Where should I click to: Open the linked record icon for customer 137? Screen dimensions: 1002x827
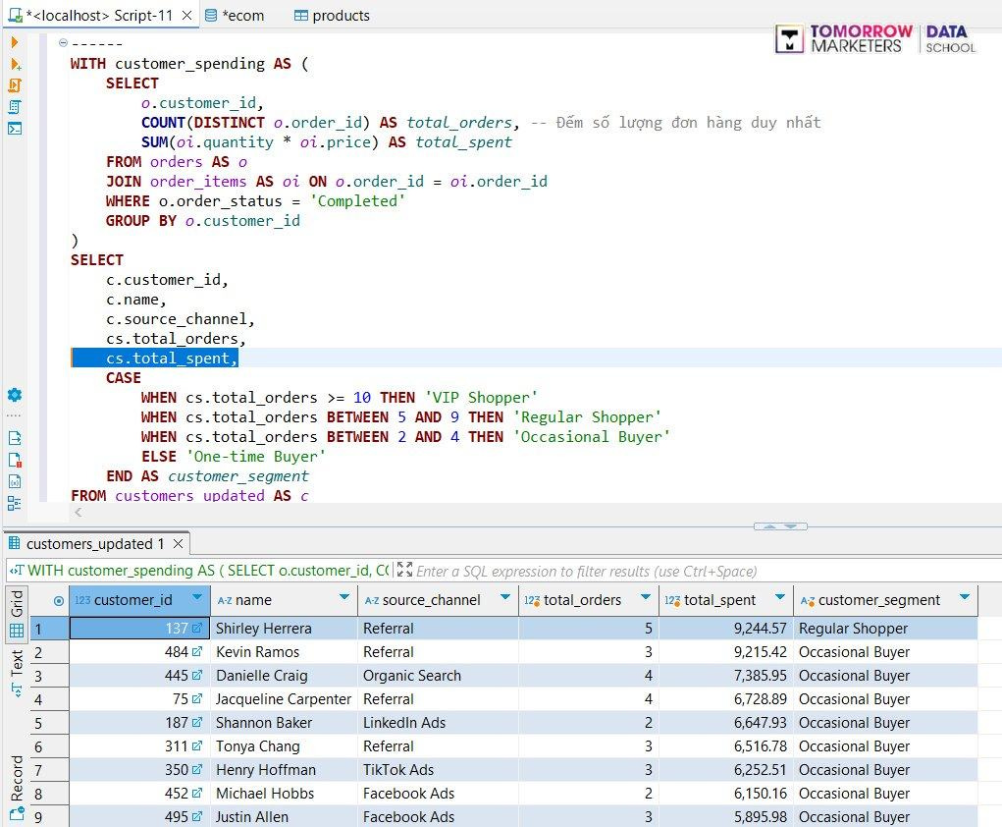point(197,628)
